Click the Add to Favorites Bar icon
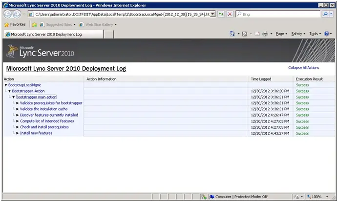The image size is (338, 202). [34, 24]
